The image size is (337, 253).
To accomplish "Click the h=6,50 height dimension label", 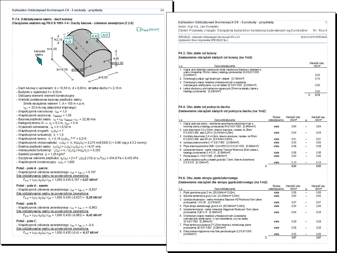I will (52, 49).
